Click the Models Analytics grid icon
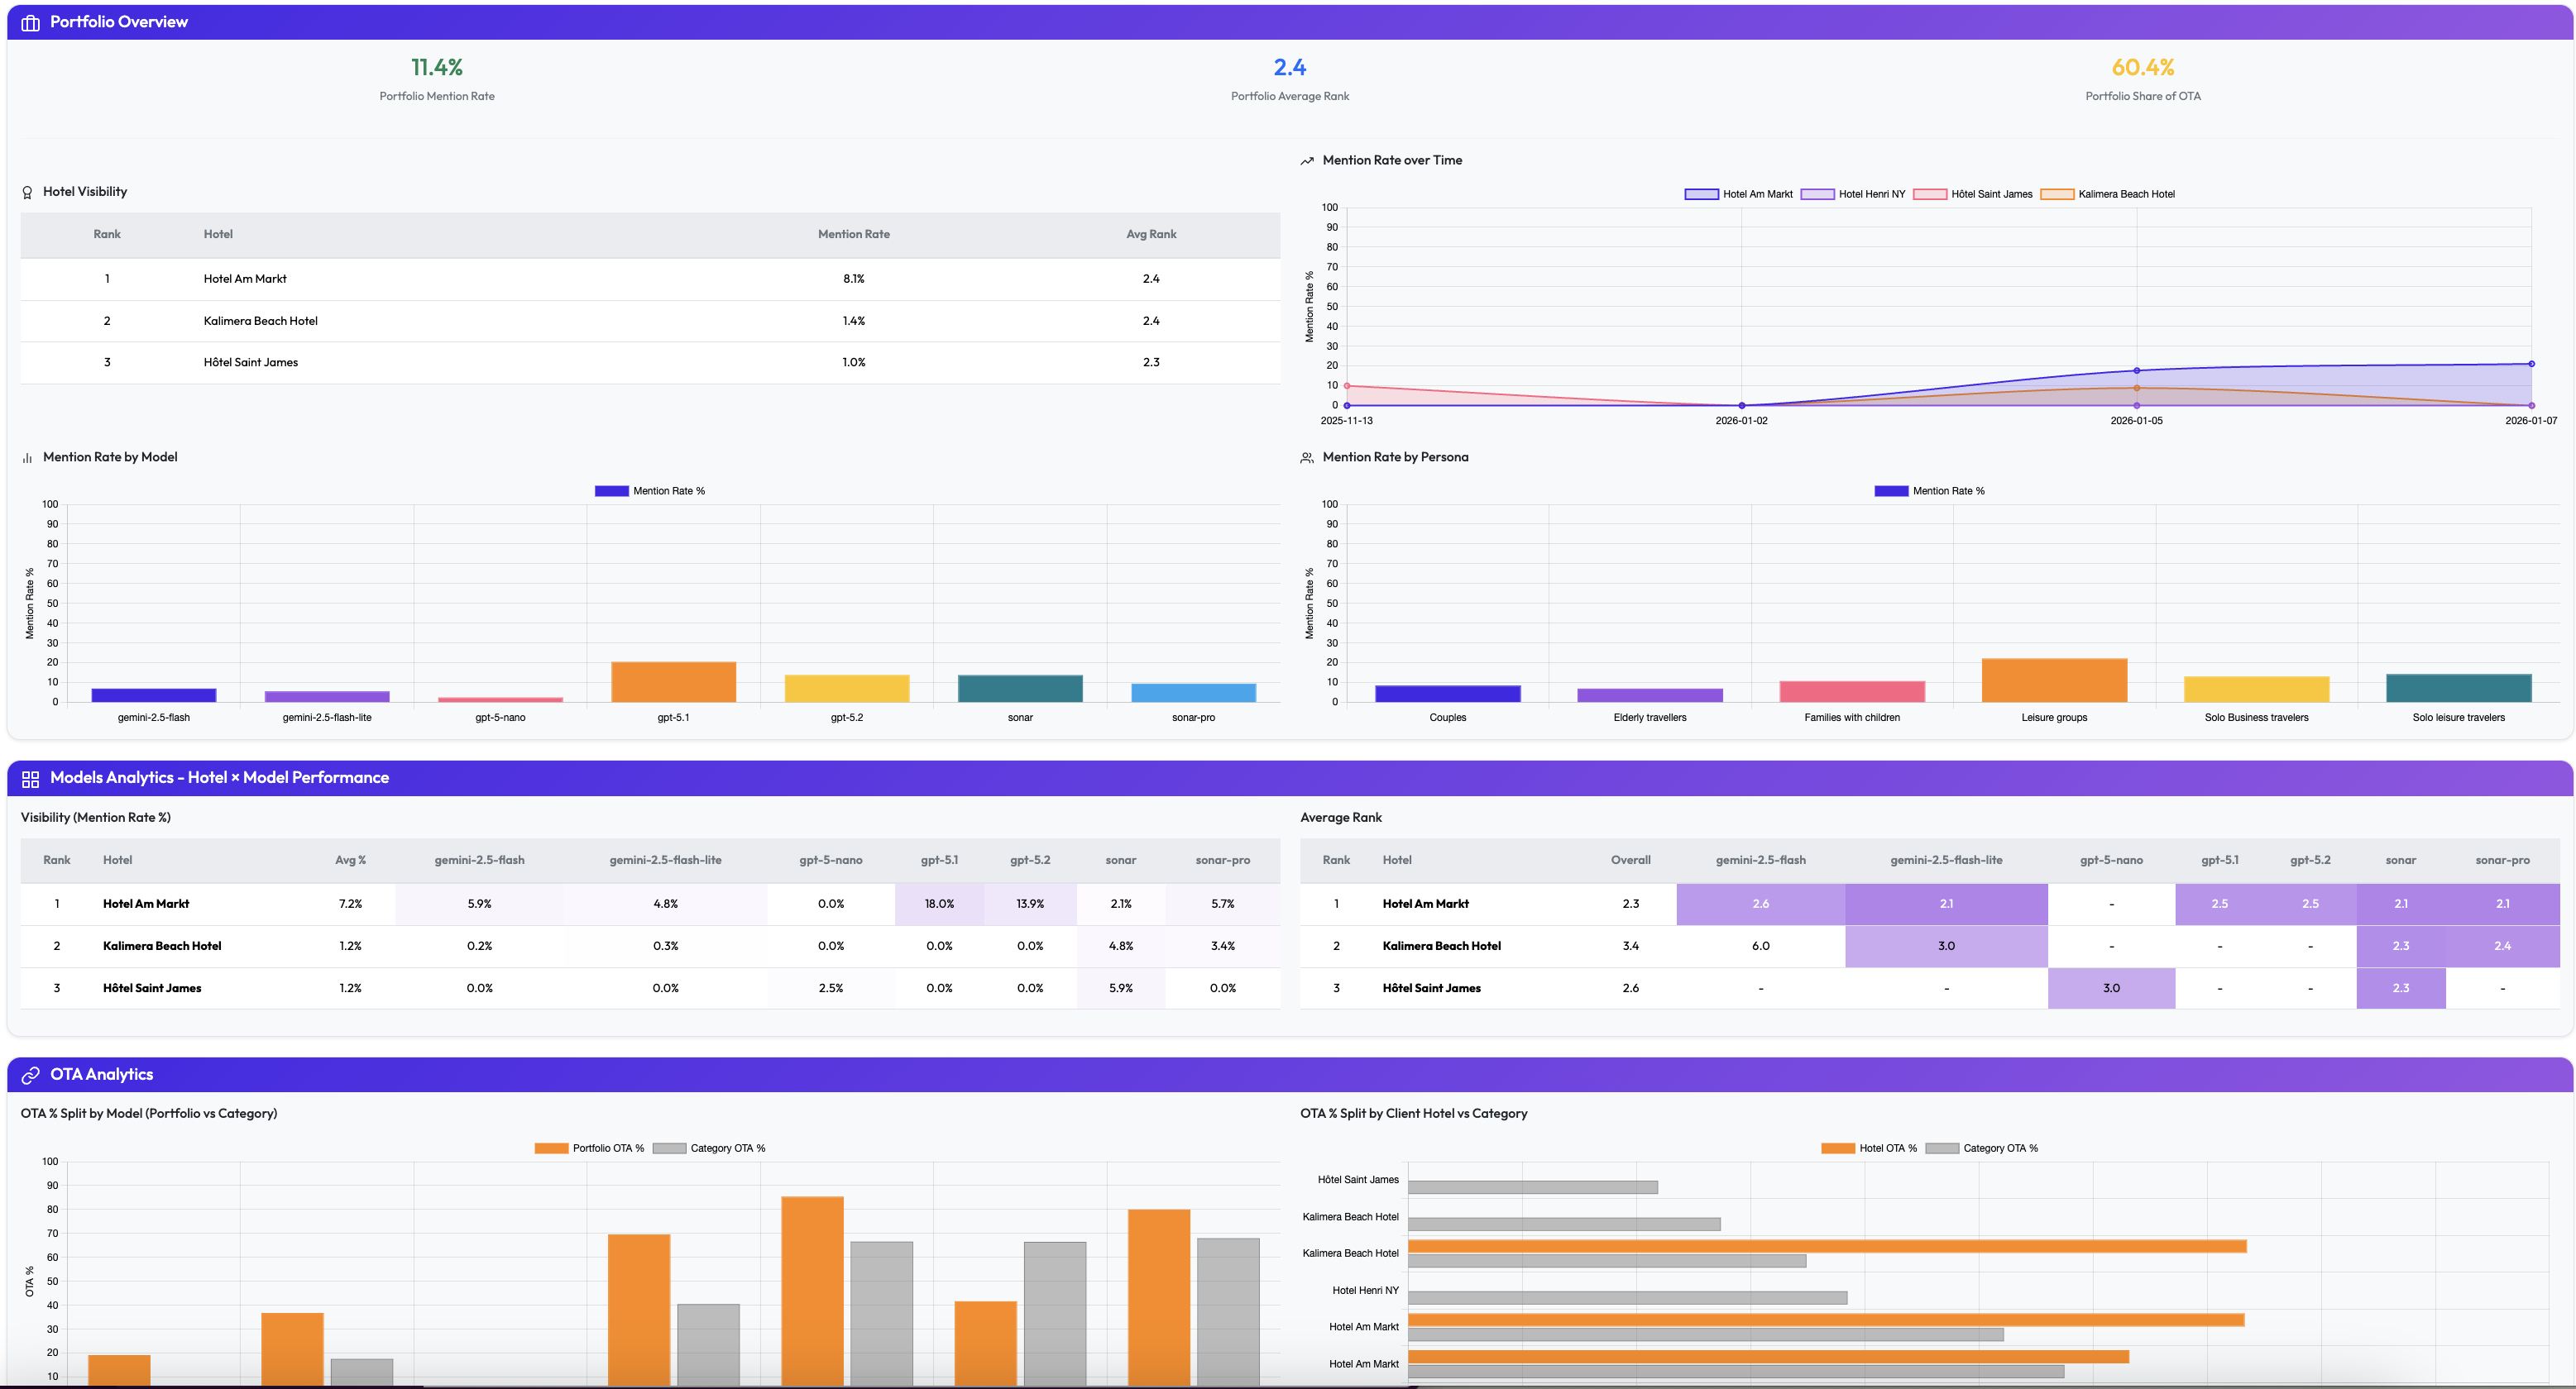2576x1389 pixels. (30, 779)
